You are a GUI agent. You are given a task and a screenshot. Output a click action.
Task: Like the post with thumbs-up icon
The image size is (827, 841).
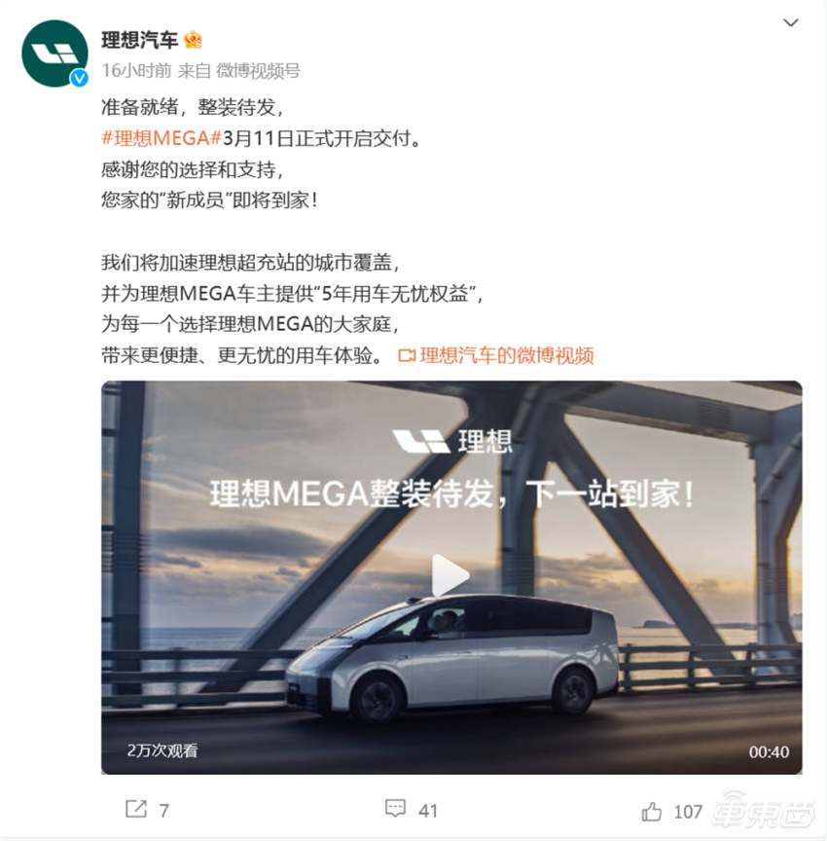652,812
